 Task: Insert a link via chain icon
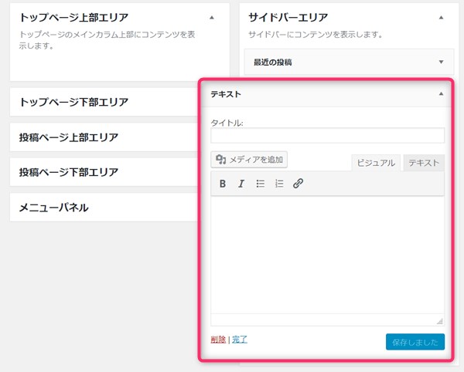298,184
